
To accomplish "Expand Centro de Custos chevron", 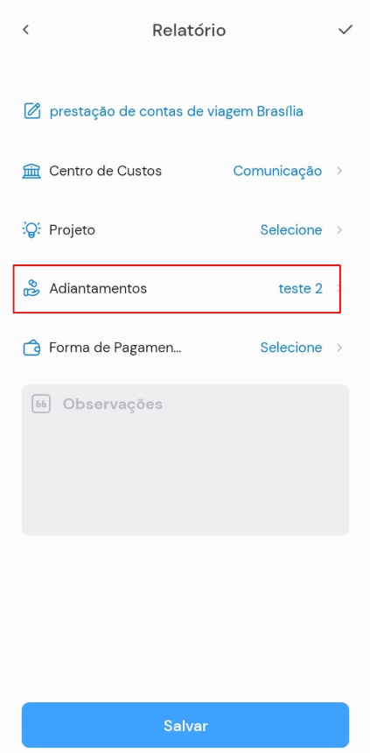I will (x=339, y=171).
